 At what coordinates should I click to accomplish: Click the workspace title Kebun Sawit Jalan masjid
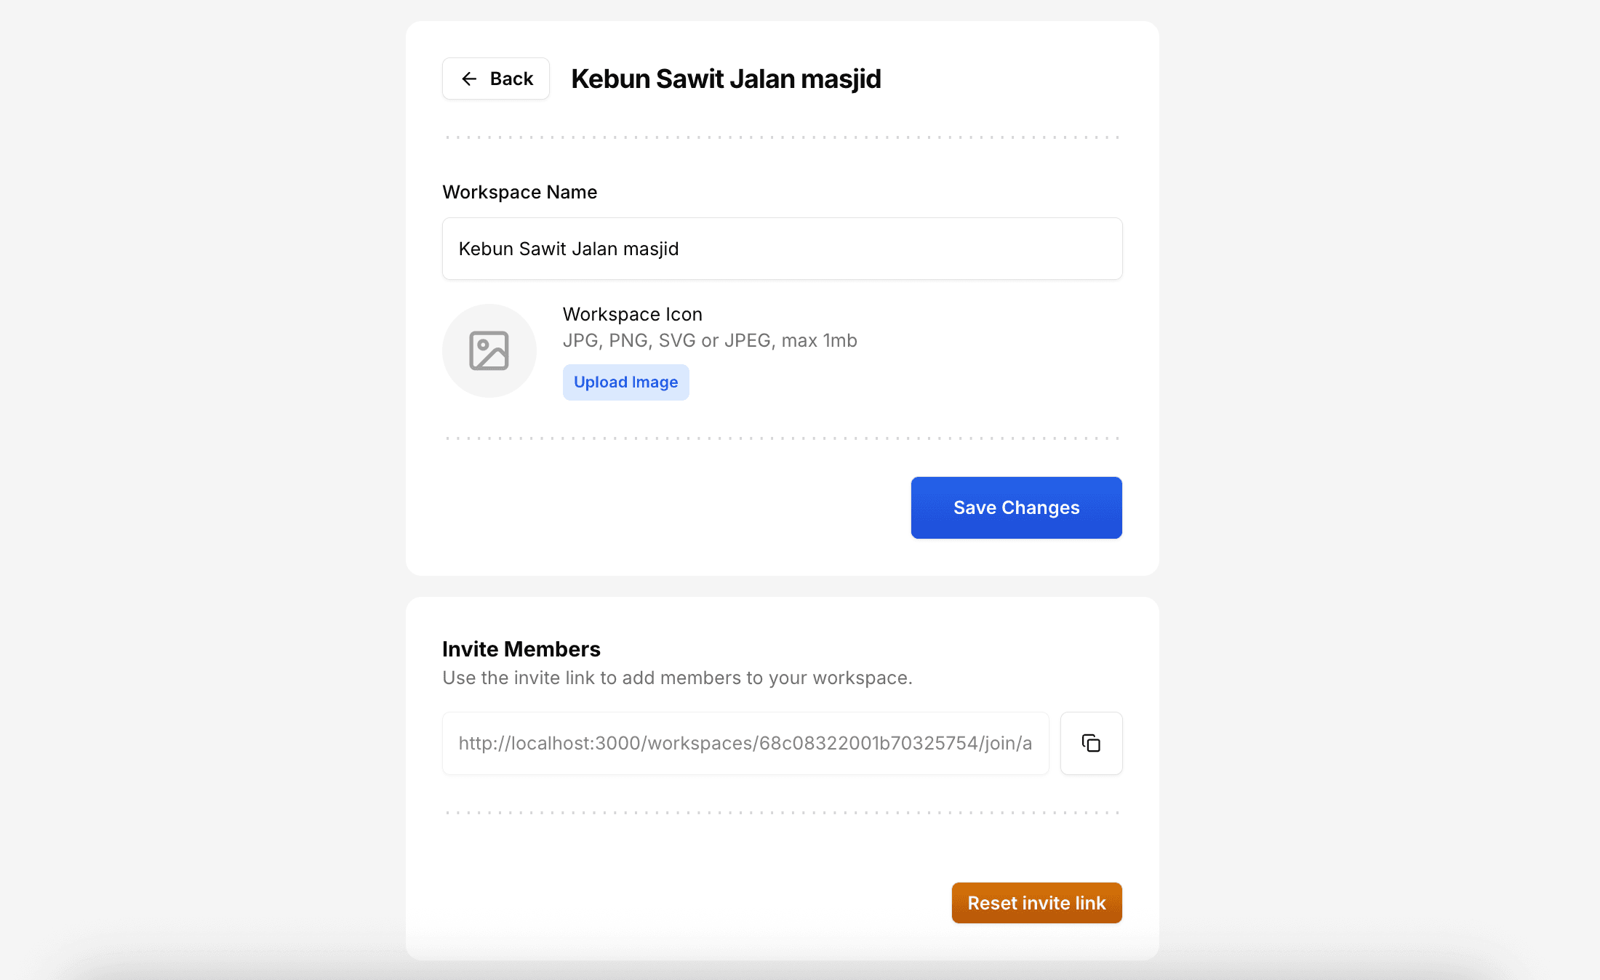click(726, 79)
